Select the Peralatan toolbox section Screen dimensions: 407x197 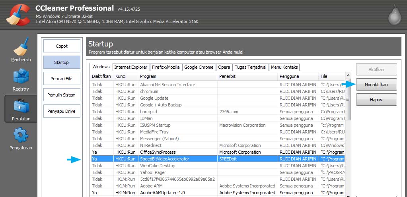tap(21, 109)
